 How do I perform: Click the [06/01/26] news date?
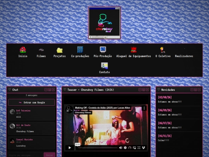coord(165,136)
